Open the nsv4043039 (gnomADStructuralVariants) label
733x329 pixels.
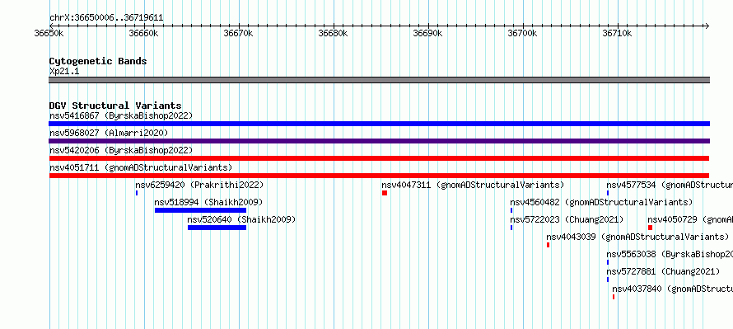coord(637,237)
